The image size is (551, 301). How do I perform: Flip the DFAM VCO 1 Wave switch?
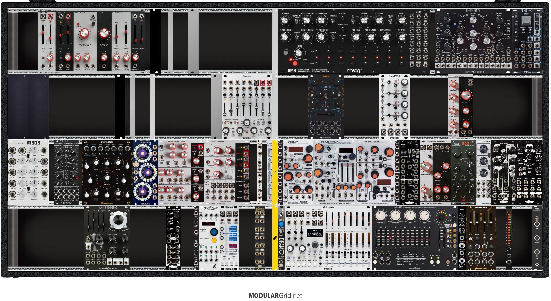coord(333,21)
